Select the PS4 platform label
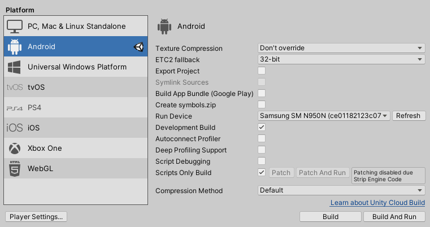The image size is (430, 227). coord(34,107)
